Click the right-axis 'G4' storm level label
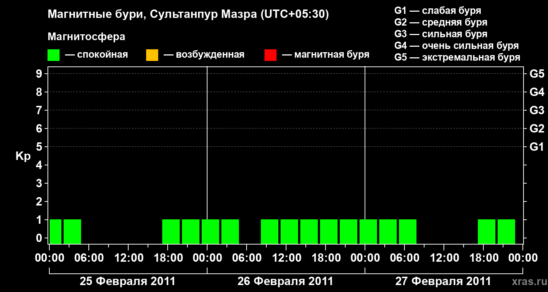The image size is (548, 292). coord(537,92)
